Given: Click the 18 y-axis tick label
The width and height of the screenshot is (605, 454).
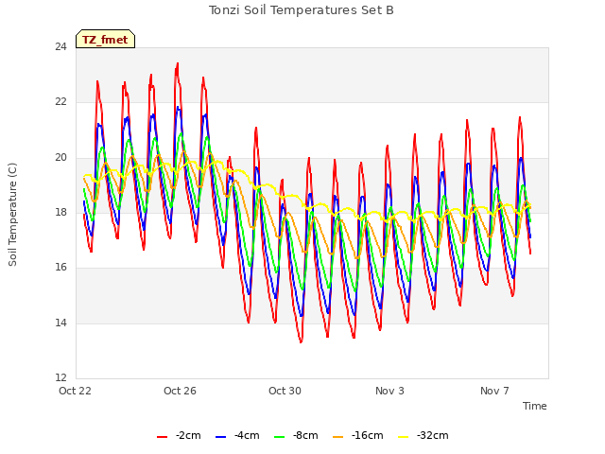Looking at the screenshot, I should tap(60, 212).
